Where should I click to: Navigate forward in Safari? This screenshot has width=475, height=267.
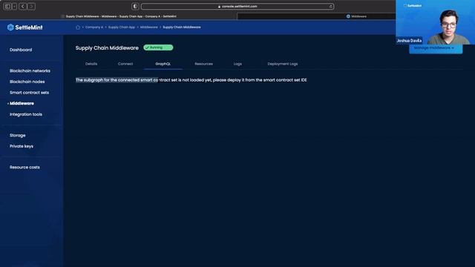pos(31,7)
